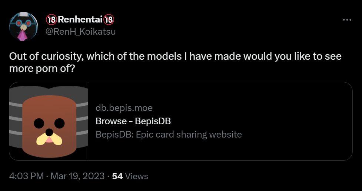Click the Mar 19, 2023 date
This screenshot has width=362, height=191.
(77, 176)
